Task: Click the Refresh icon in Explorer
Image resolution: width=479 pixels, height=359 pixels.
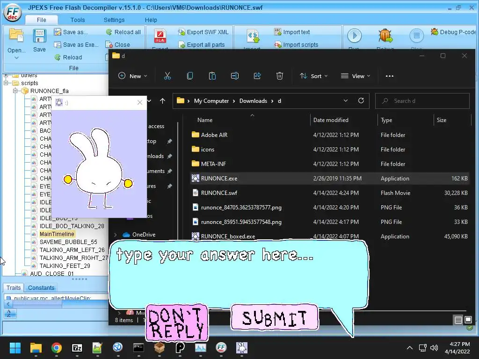Action: tap(361, 101)
